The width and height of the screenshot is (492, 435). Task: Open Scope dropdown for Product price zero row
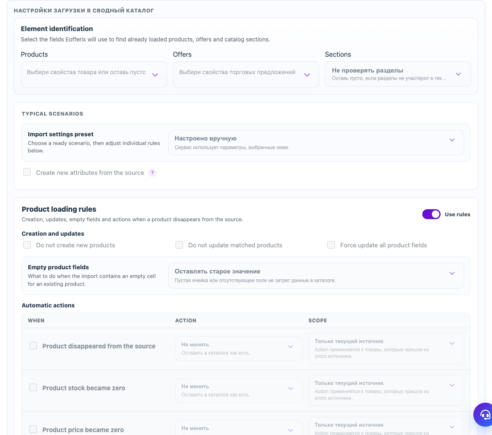pos(386,426)
